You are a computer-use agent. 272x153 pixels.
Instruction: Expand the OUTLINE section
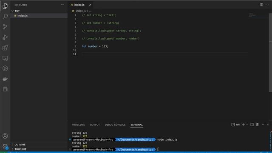(x=39, y=144)
